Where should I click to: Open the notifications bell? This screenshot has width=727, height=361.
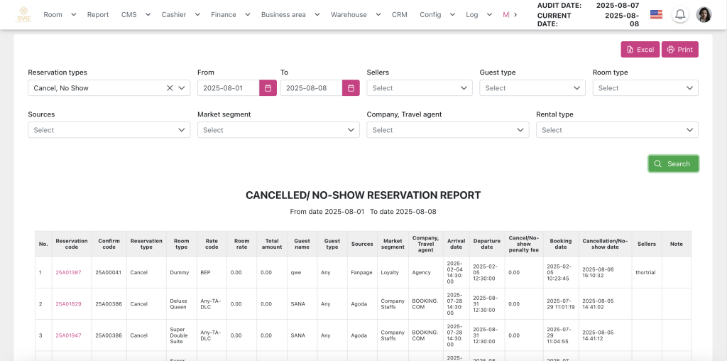click(679, 14)
